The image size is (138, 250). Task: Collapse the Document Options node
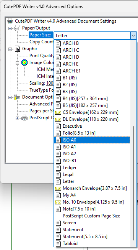[10, 97]
